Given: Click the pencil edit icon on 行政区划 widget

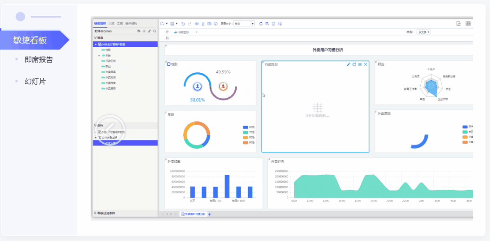Looking at the screenshot, I should (x=349, y=64).
